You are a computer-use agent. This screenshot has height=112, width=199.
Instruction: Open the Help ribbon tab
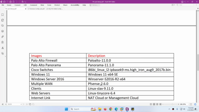84,5
